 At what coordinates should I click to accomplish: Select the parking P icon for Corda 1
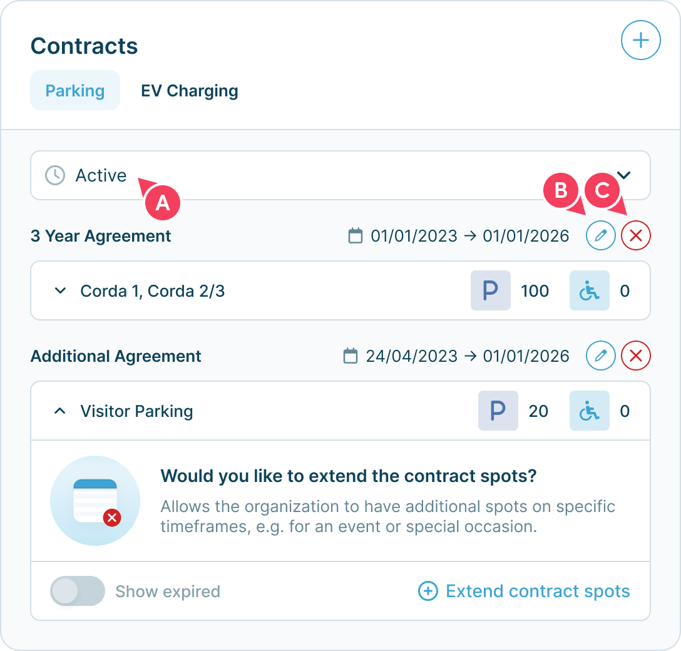coord(491,290)
